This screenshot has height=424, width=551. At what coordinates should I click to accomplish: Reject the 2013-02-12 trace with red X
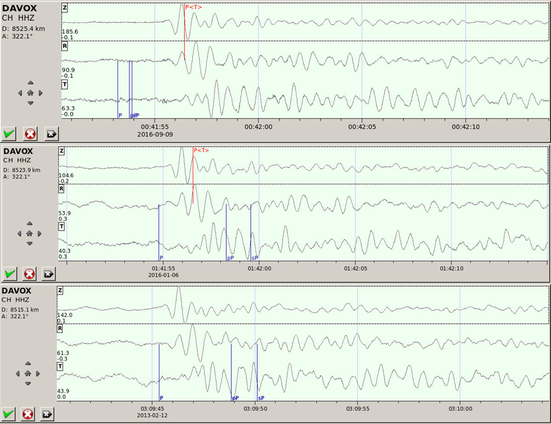28,414
